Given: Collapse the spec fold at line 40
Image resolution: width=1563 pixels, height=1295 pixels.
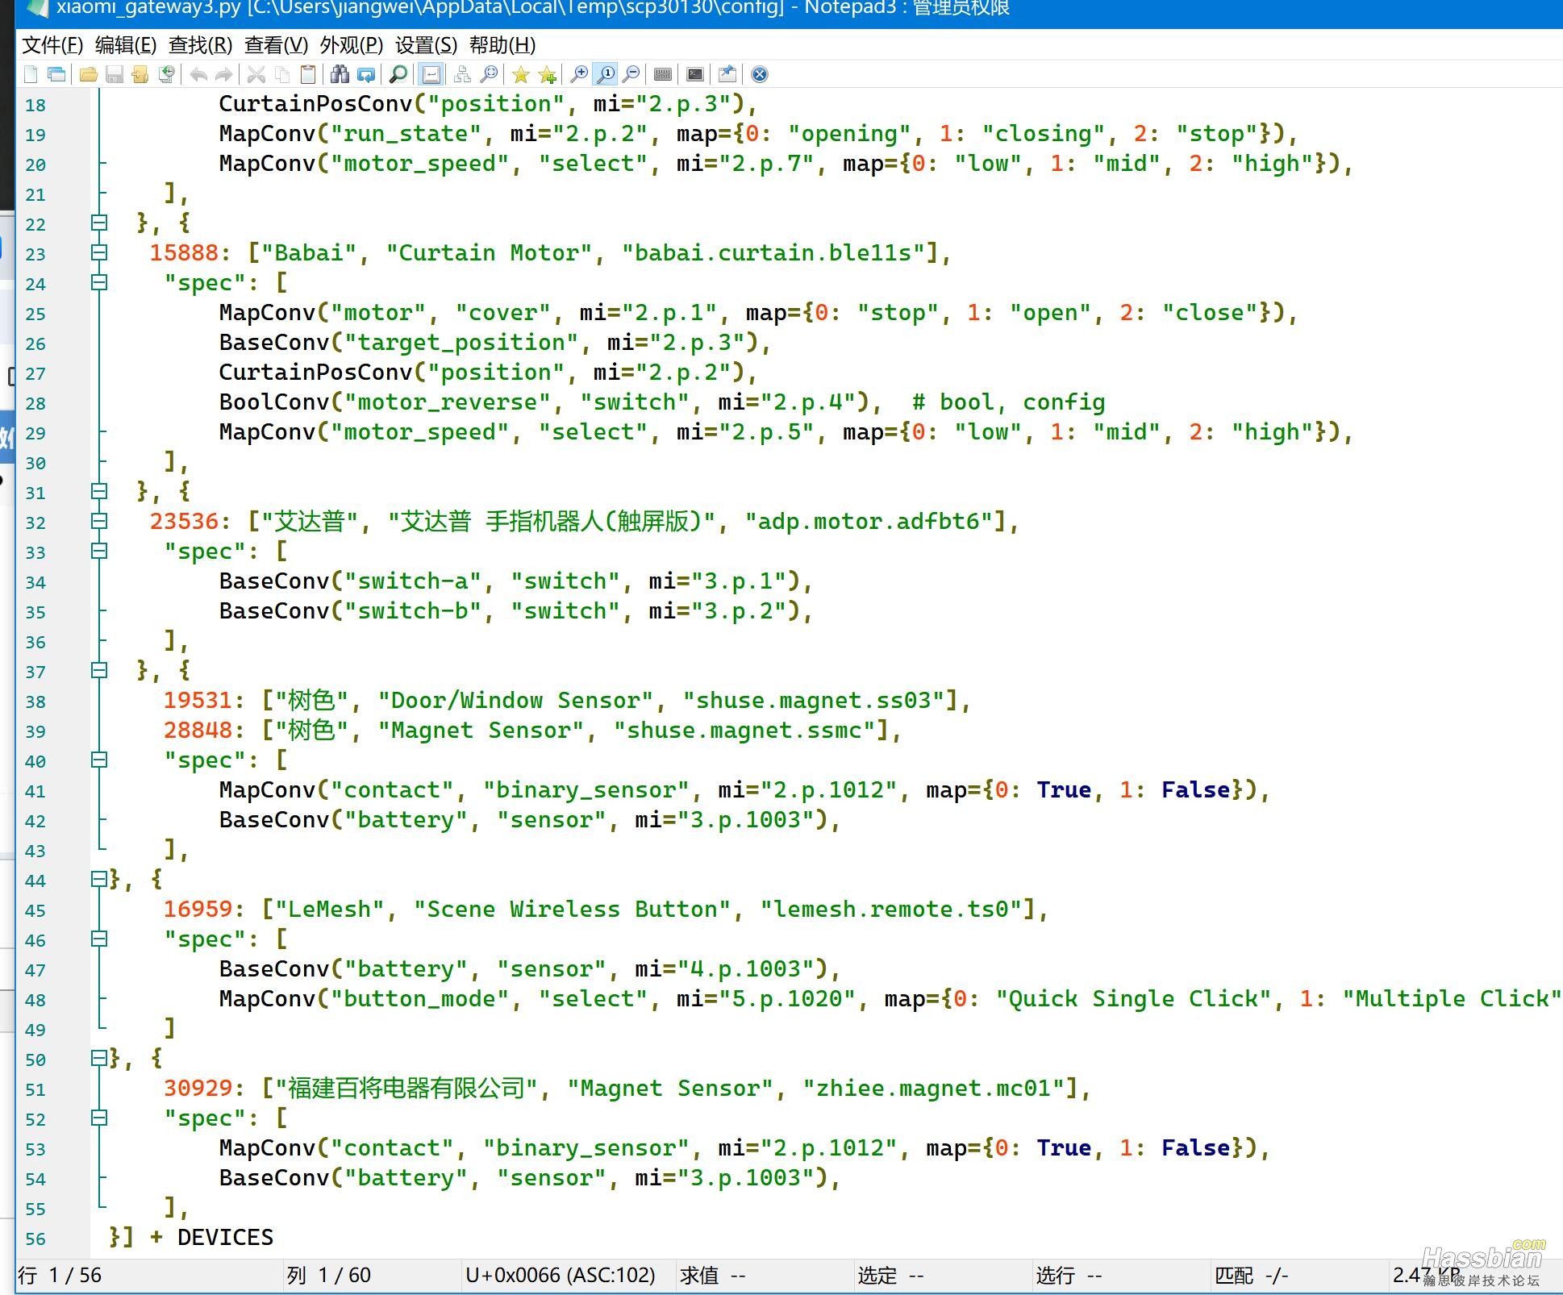Looking at the screenshot, I should tap(99, 760).
